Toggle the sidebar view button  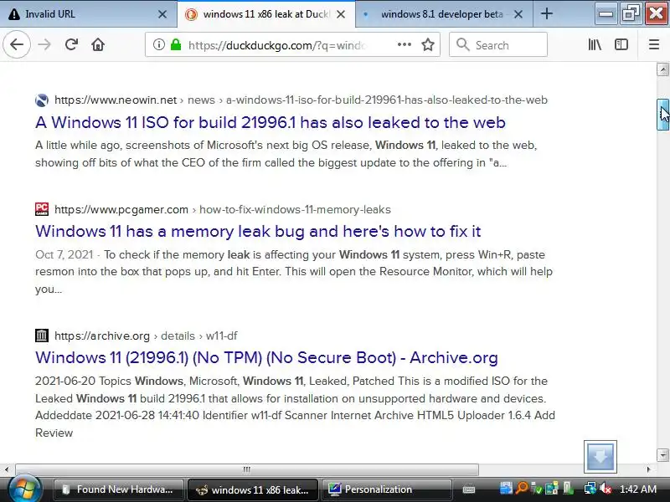621,44
